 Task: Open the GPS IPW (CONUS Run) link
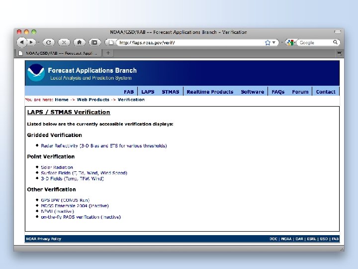tap(65, 200)
